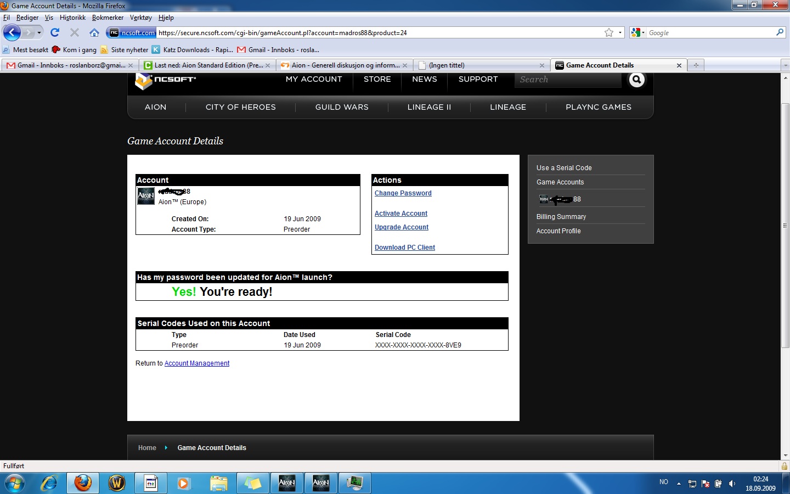Click the NO language indicator in tray
This screenshot has width=790, height=494.
click(x=664, y=482)
